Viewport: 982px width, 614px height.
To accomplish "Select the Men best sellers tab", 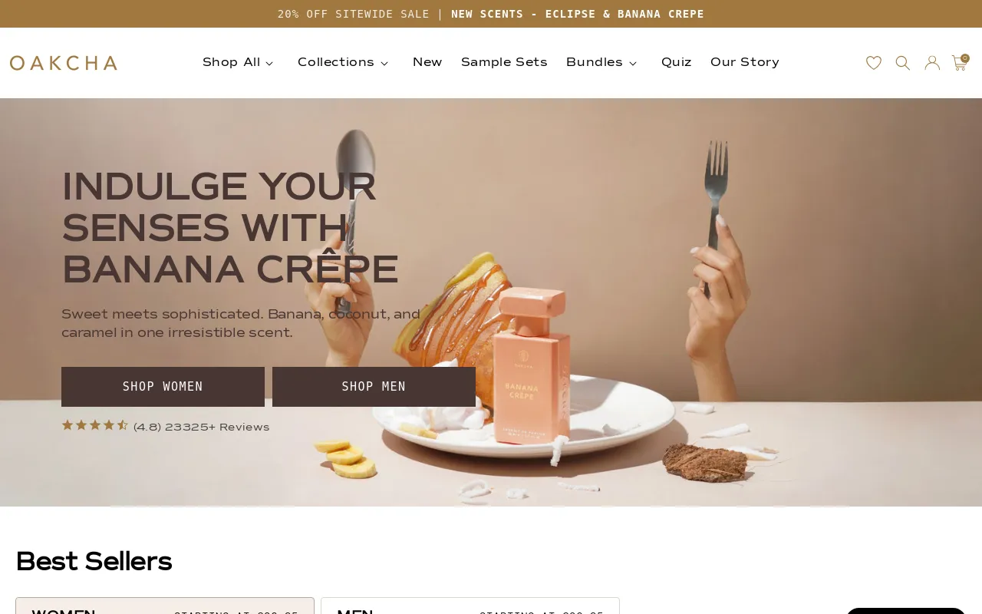I will 470,606.
